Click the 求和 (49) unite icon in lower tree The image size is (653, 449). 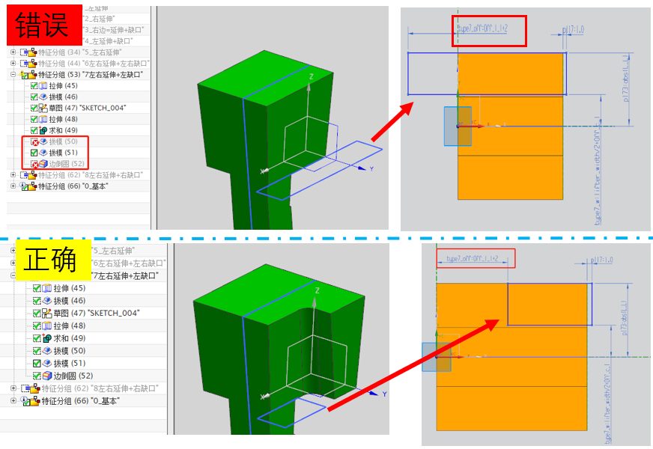(x=46, y=338)
